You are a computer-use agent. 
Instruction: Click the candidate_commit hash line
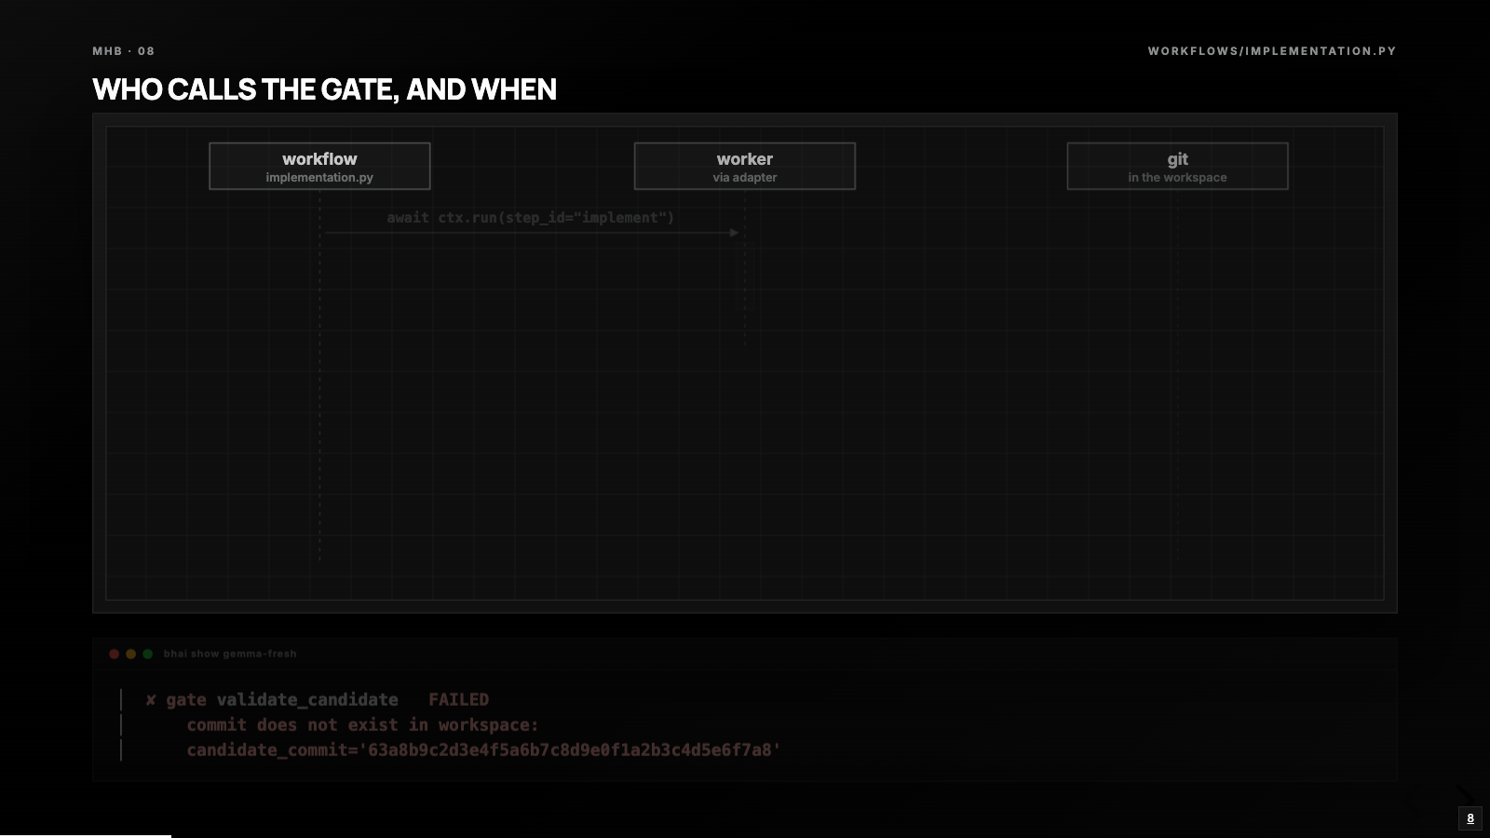click(483, 750)
